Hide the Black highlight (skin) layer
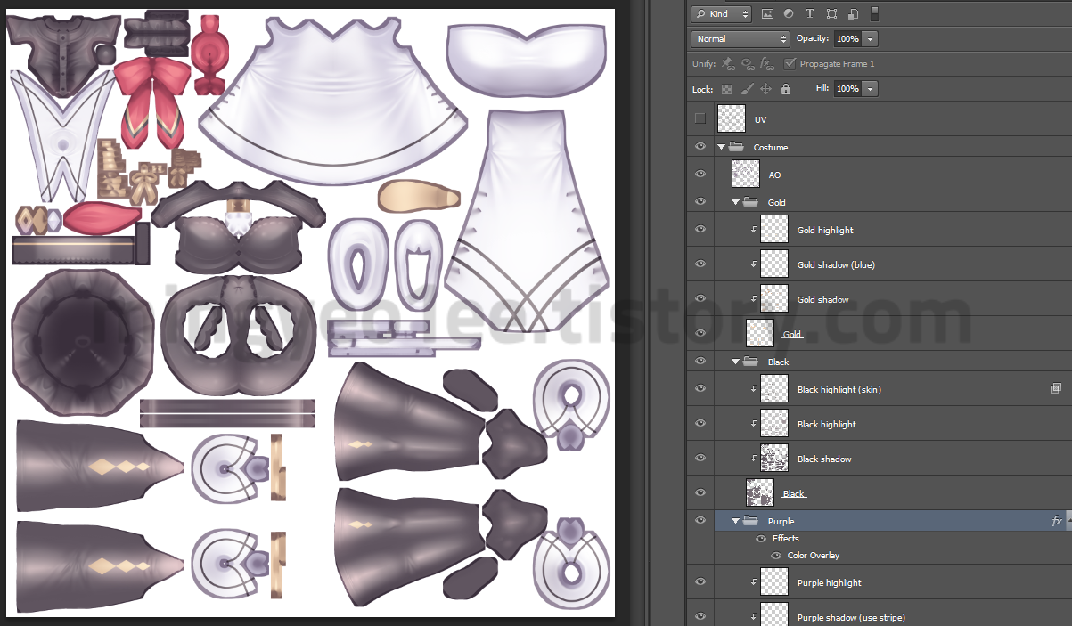Screen dimensions: 1072x626 (700, 389)
